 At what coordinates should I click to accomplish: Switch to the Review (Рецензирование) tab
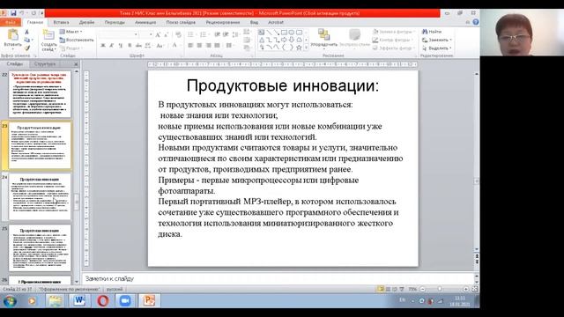[x=223, y=22]
